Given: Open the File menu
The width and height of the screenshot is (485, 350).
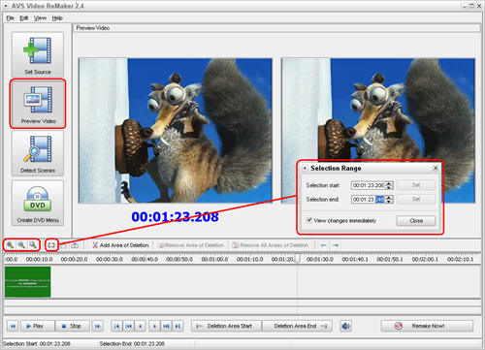Looking at the screenshot, I should (10, 18).
